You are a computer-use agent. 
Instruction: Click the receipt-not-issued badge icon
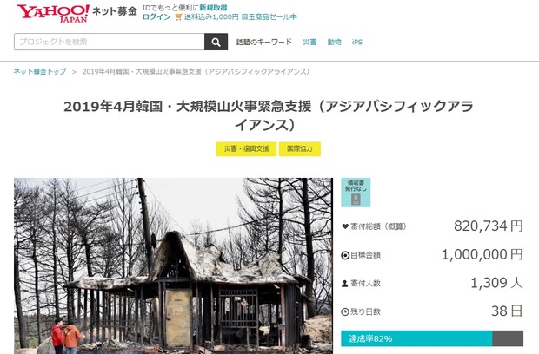[x=356, y=193]
